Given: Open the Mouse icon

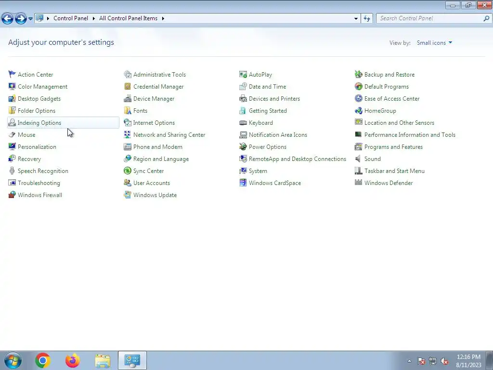Looking at the screenshot, I should 12,135.
